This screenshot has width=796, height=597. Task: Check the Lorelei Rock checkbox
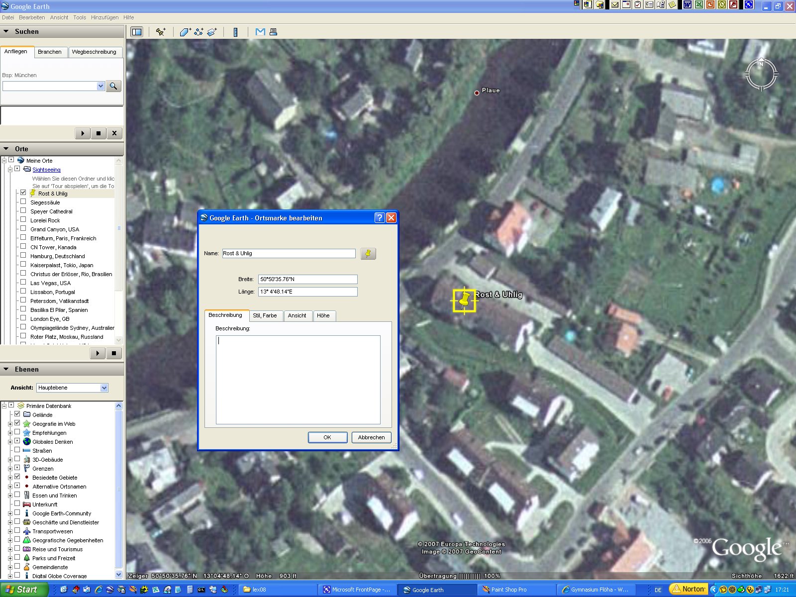pyautogui.click(x=23, y=219)
